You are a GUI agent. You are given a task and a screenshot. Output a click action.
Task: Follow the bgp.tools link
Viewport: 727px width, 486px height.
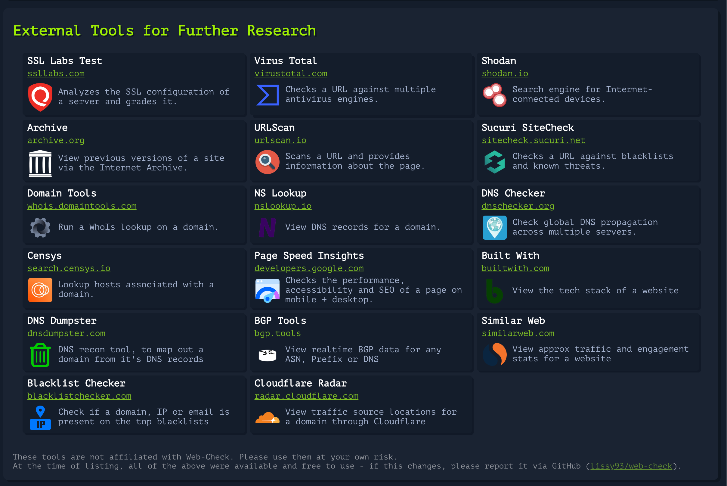point(277,334)
